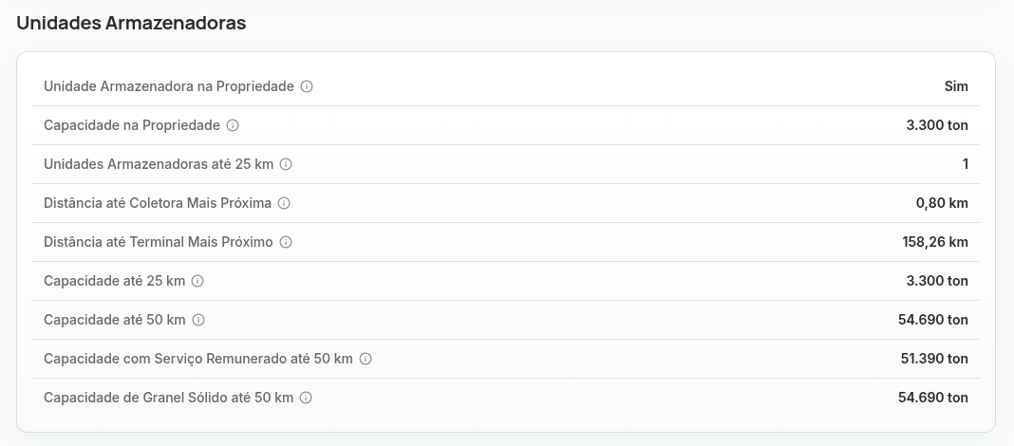The width and height of the screenshot is (1014, 446).
Task: Select the 51.390 ton value
Action: coord(934,358)
